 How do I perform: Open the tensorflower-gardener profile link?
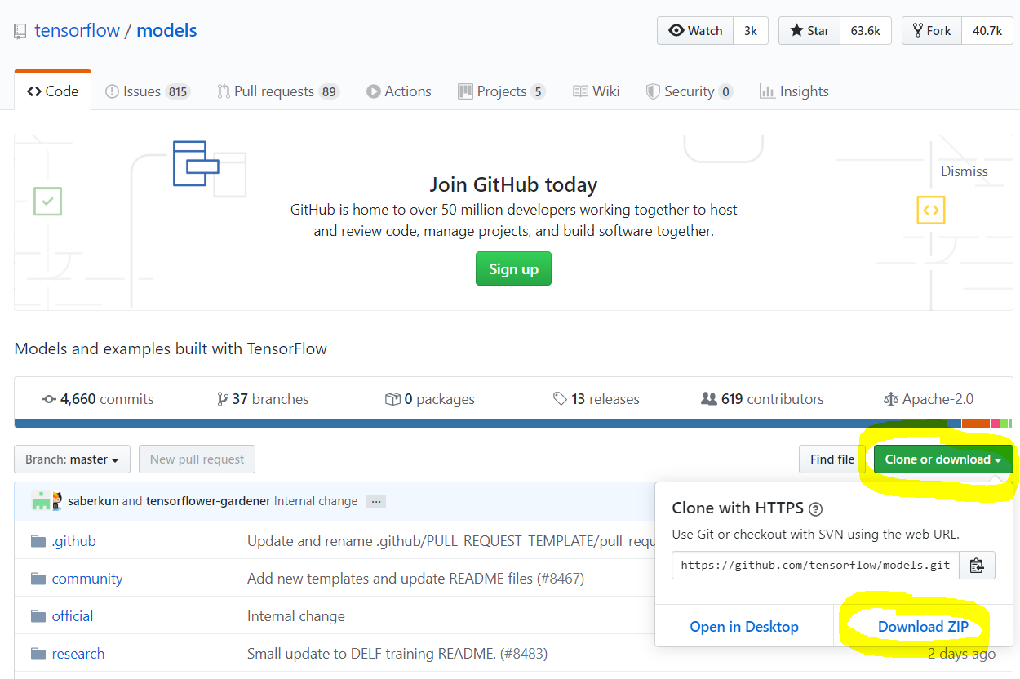[208, 501]
